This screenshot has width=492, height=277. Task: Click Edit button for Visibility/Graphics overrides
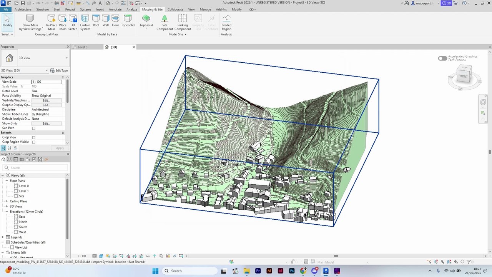point(47,100)
